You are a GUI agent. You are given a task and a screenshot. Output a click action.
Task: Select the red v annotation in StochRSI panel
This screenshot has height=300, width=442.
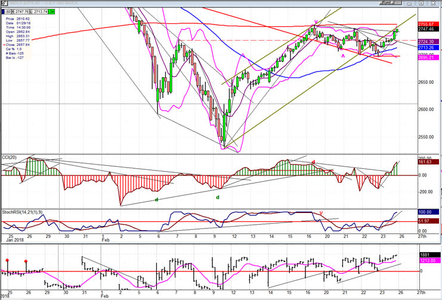321,212
